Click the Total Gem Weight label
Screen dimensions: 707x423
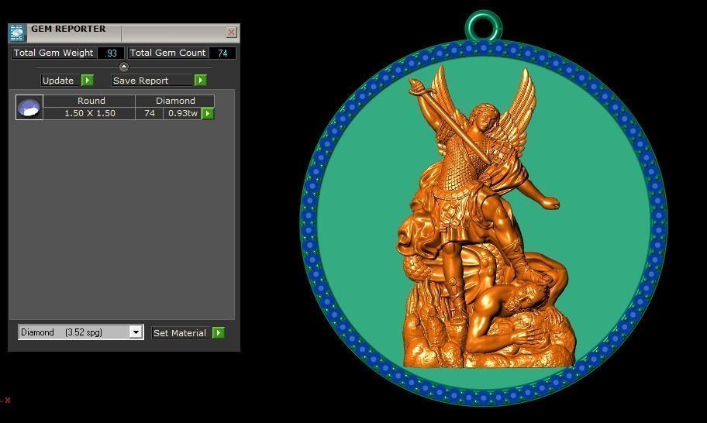click(x=53, y=53)
